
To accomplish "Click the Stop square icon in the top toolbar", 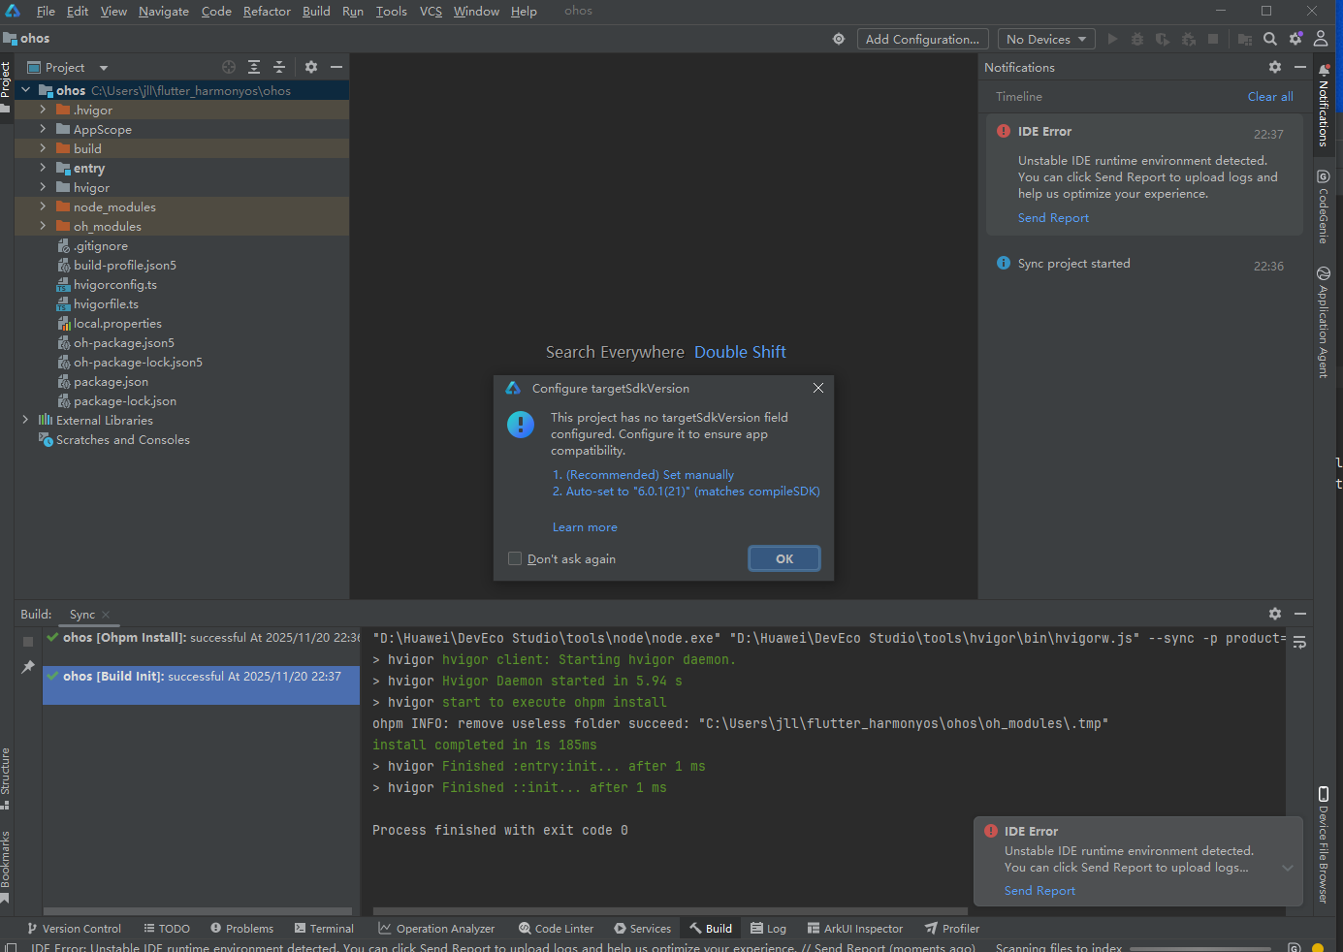I will 1213,39.
